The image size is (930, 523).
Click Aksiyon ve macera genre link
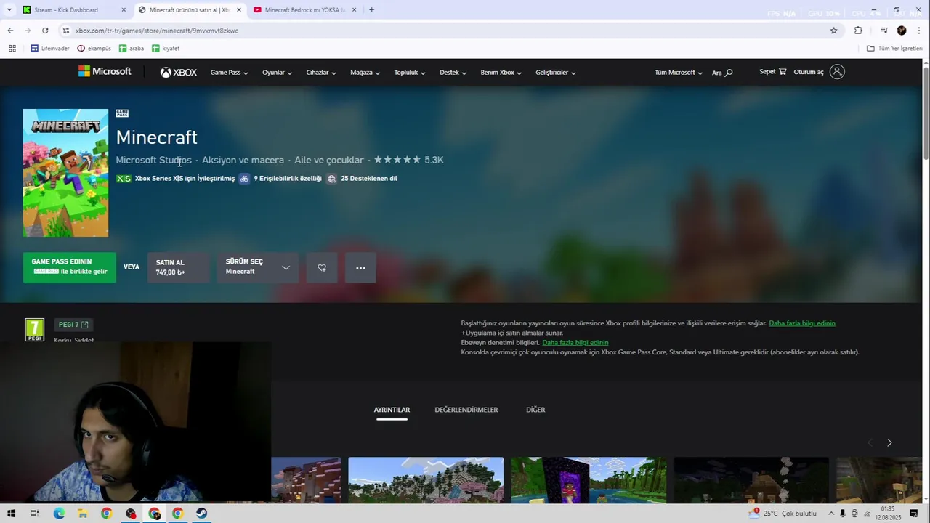pyautogui.click(x=243, y=160)
